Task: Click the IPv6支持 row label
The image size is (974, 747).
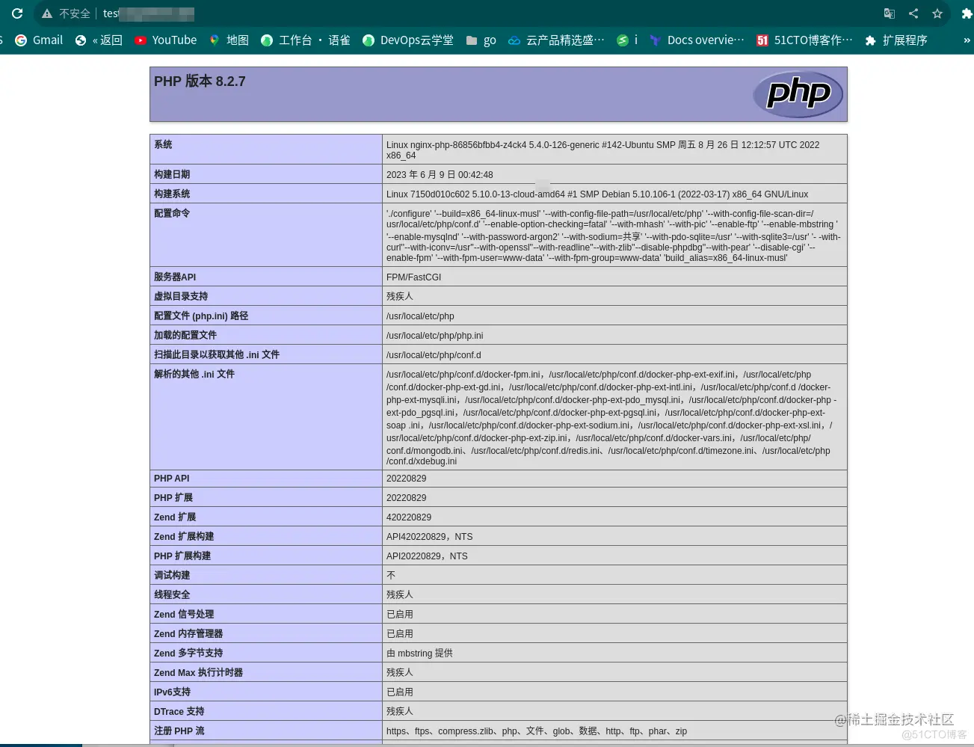Action: [172, 692]
